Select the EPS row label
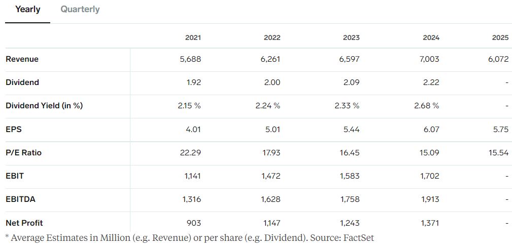 pos(13,129)
